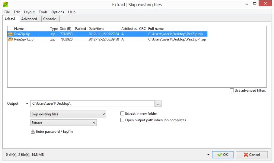Click the date 2012-11-15 09:27:24
The image size is (274, 163).
coord(104,34)
